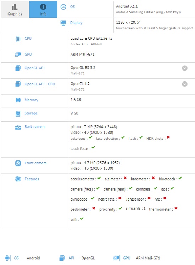
Task: Click the OpenGL API cube icon
Action: point(18,68)
